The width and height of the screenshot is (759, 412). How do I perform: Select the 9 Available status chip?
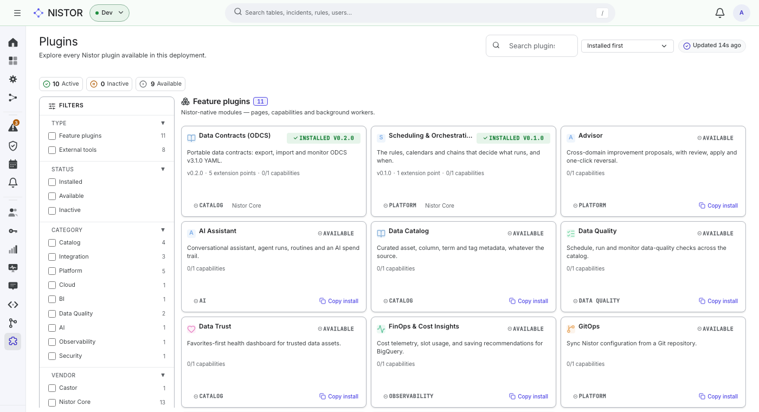click(160, 84)
